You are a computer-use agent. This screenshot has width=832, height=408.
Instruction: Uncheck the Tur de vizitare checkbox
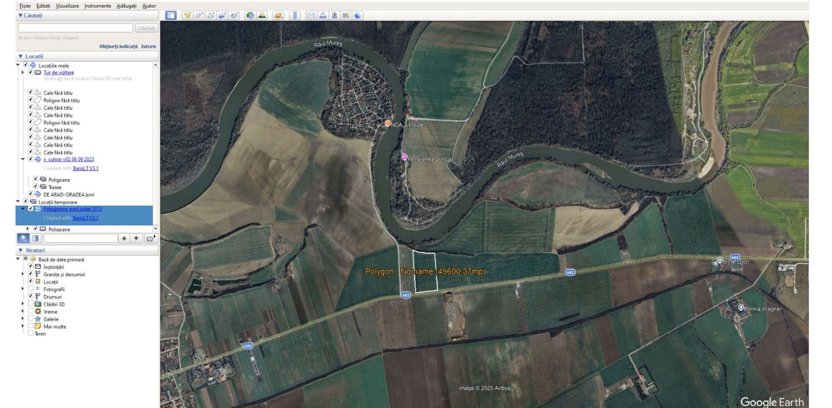[x=30, y=72]
